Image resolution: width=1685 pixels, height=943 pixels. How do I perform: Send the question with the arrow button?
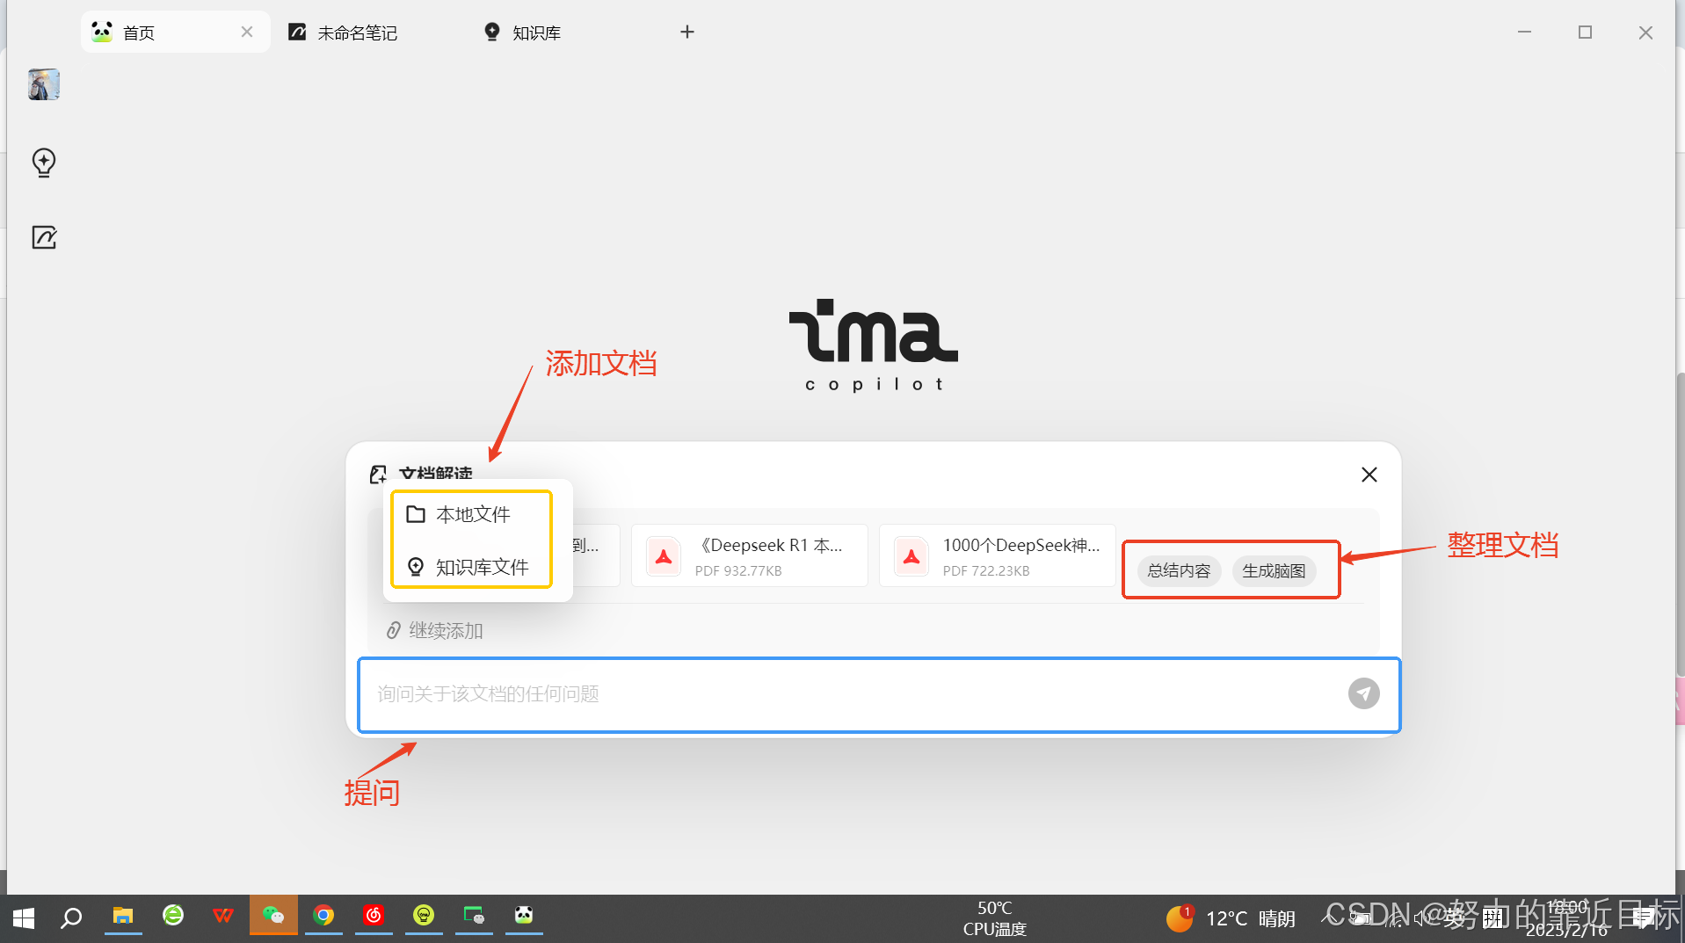tap(1363, 693)
